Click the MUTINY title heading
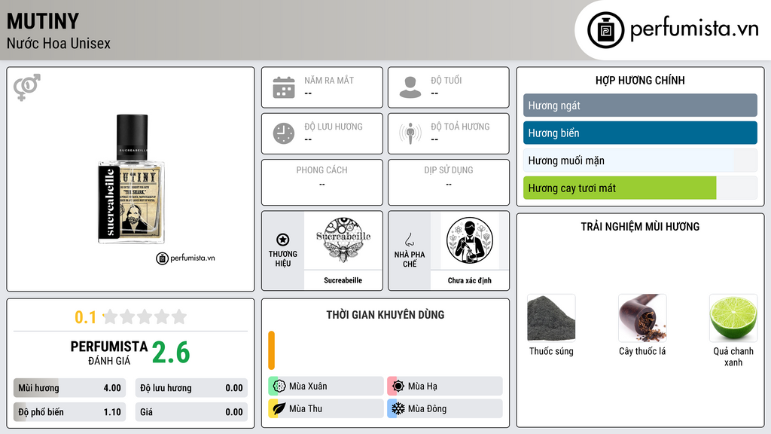This screenshot has height=434, width=771. (43, 21)
